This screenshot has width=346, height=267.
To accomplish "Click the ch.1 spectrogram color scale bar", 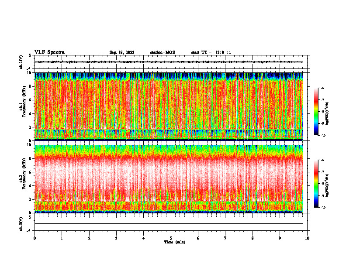I will 316,112.
